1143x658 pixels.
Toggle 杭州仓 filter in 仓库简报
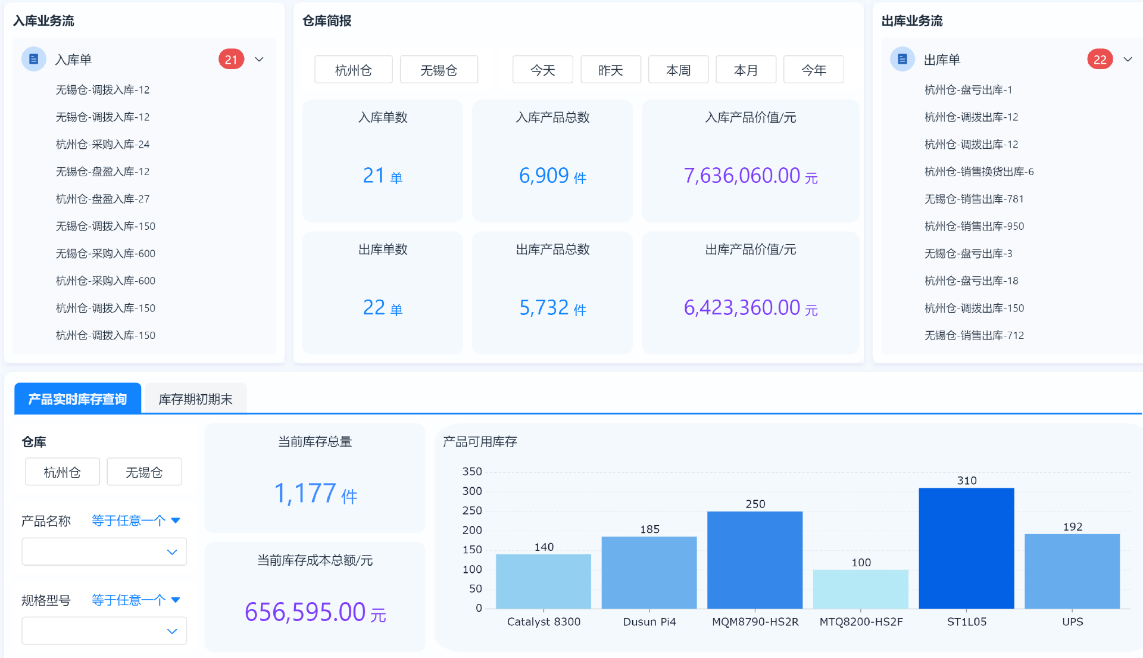353,70
